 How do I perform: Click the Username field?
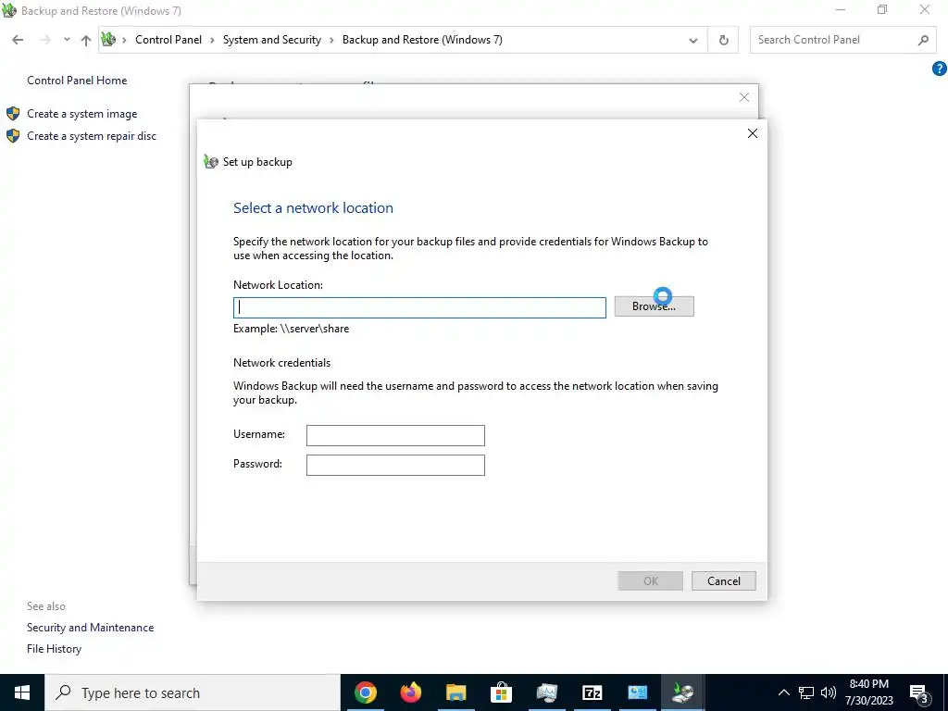tap(395, 435)
